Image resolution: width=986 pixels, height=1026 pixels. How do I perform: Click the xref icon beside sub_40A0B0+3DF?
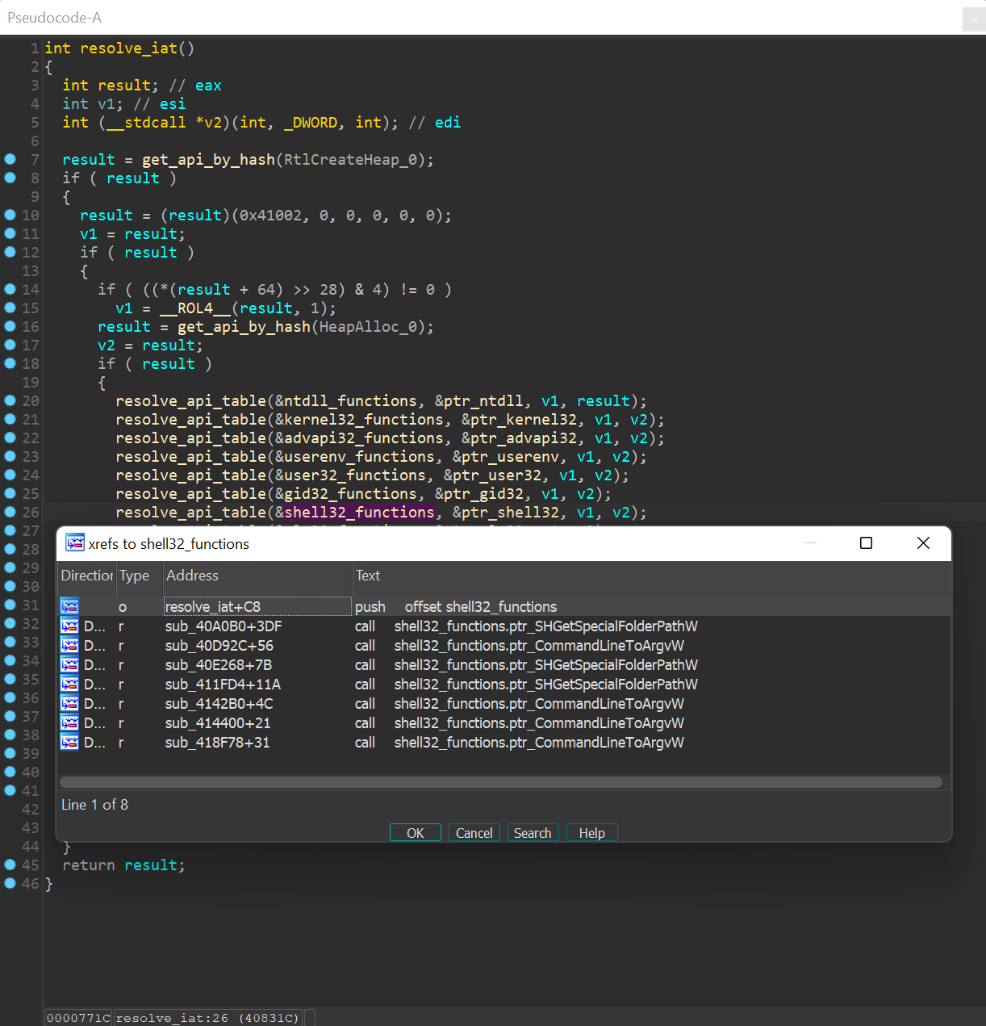pos(69,626)
